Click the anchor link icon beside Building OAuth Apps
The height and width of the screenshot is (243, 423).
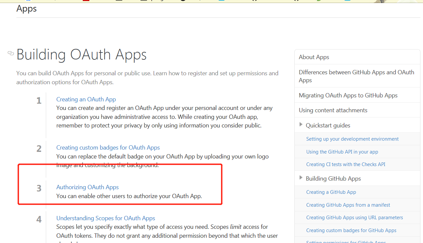point(11,53)
